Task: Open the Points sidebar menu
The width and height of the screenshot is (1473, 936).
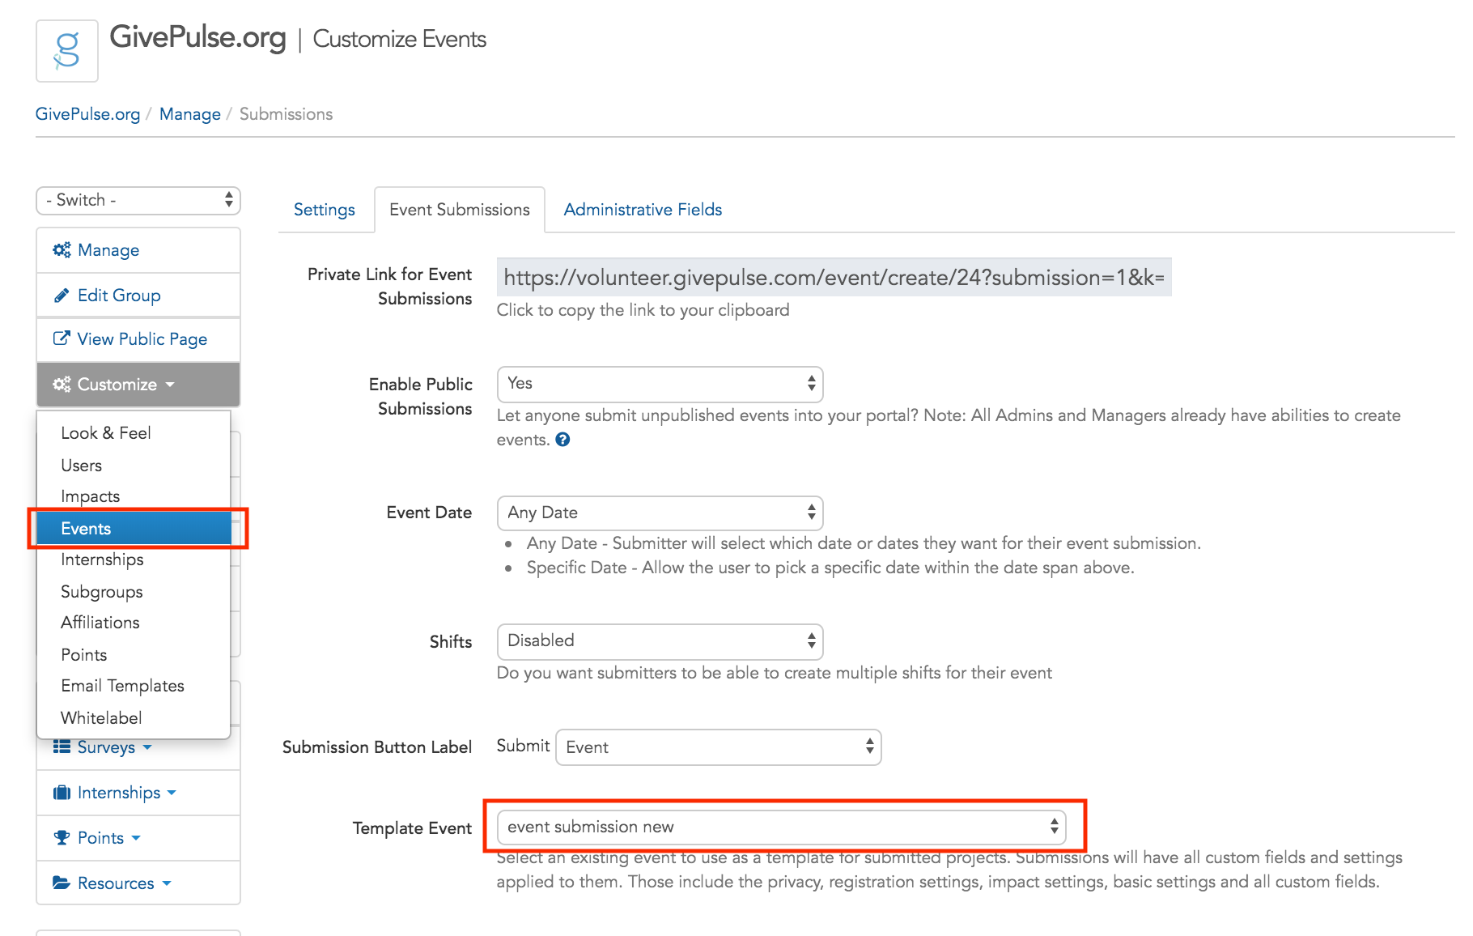Action: pyautogui.click(x=138, y=838)
